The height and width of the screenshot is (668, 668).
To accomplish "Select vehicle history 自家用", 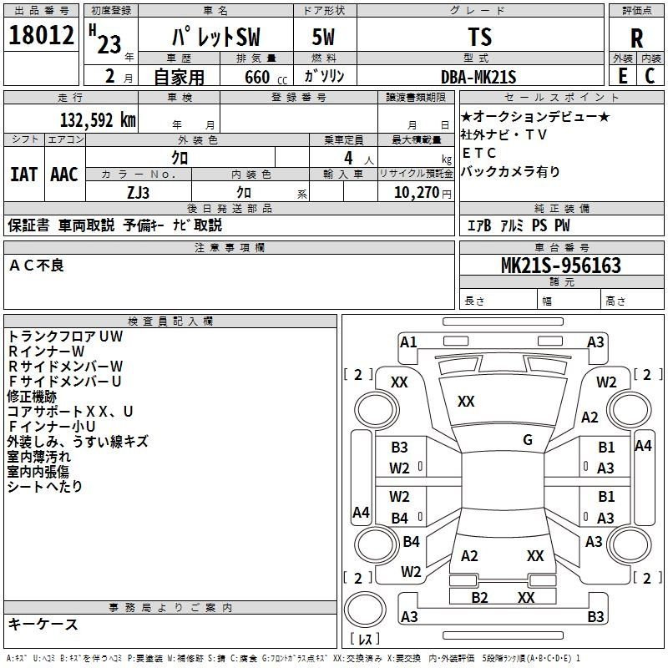I will point(179,77).
